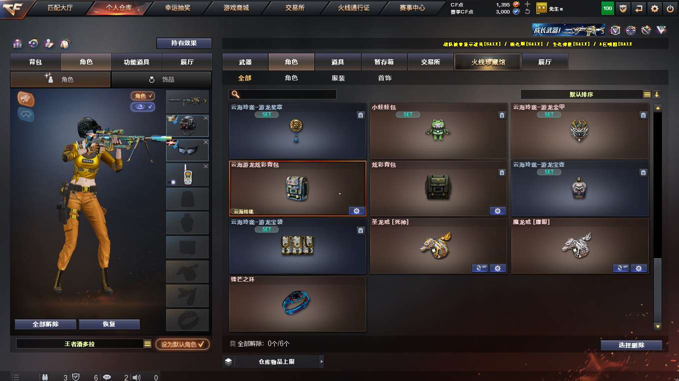Click gear on 云海游龙炫彩背包 item
This screenshot has width=679, height=381.
pyautogui.click(x=356, y=211)
